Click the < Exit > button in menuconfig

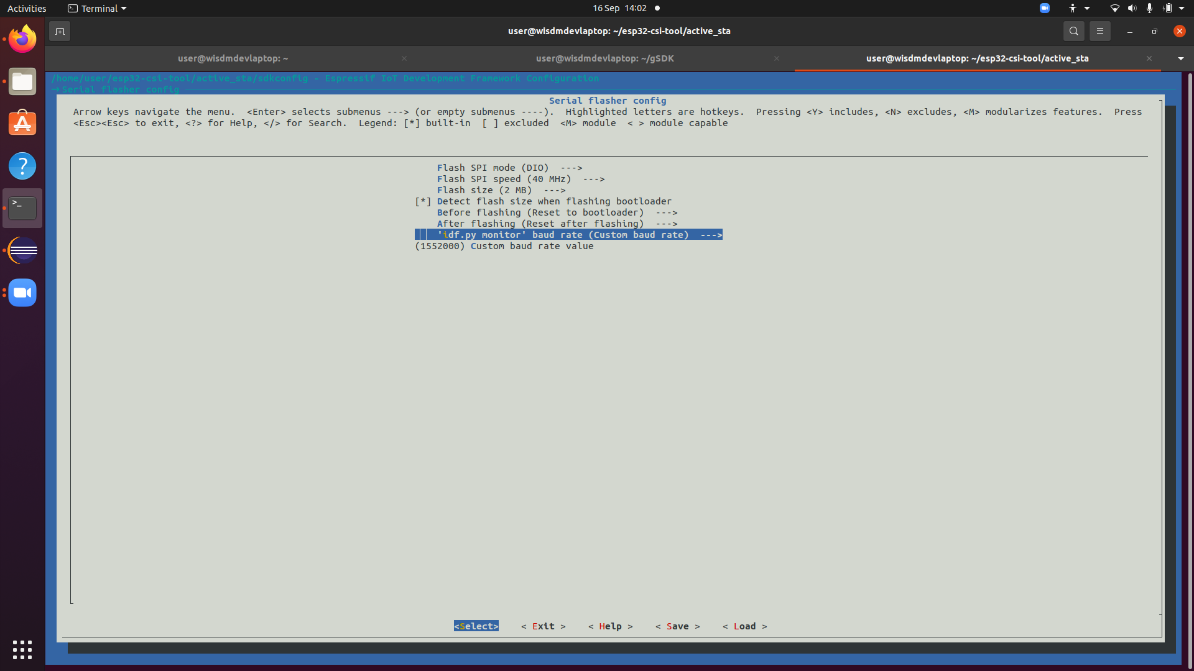coord(544,626)
